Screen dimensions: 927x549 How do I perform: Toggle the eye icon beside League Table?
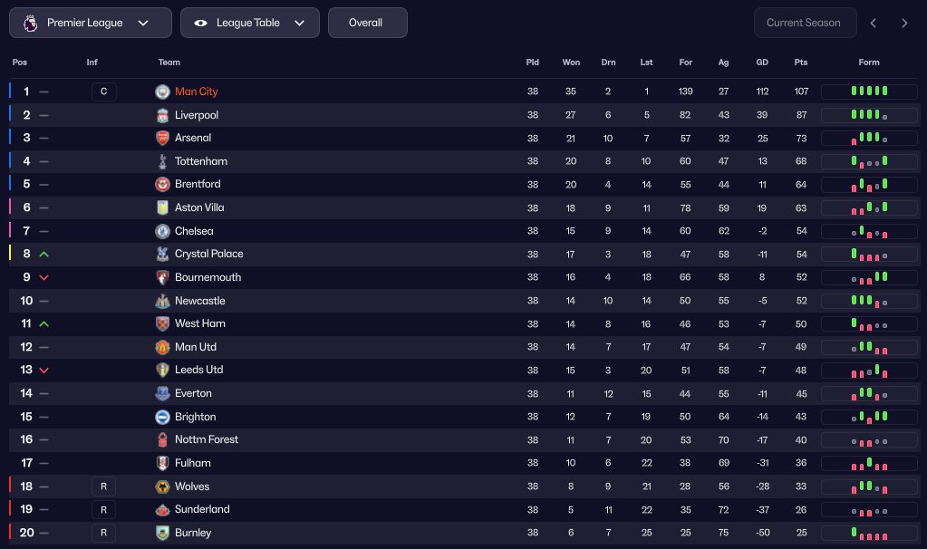200,23
